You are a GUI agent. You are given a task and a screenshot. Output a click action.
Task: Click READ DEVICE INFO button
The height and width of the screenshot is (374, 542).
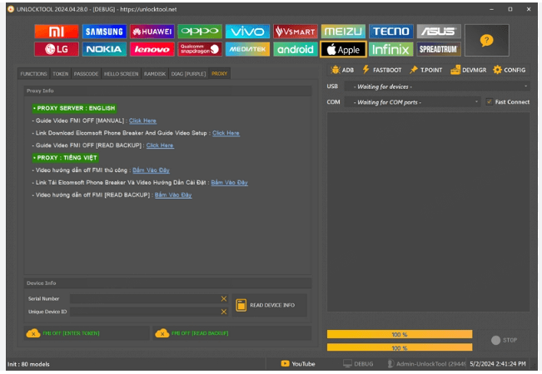click(269, 305)
